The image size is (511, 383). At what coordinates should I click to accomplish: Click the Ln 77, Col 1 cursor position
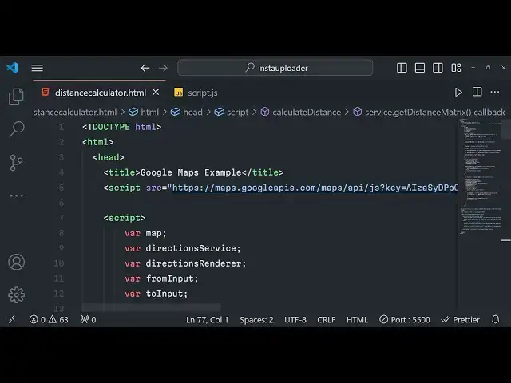pos(208,319)
